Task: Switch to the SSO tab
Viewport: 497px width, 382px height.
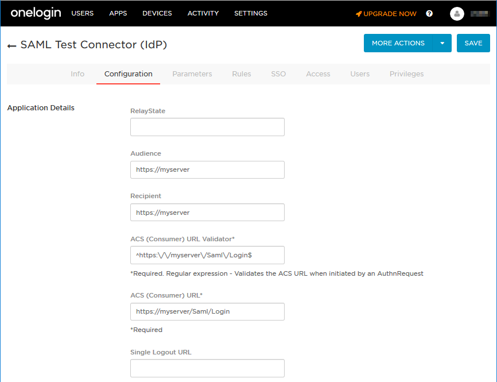Action: [x=278, y=74]
